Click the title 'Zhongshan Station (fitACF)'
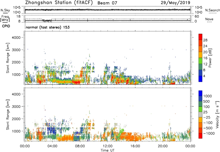Screen dimensions: 220x152 [59, 3]
